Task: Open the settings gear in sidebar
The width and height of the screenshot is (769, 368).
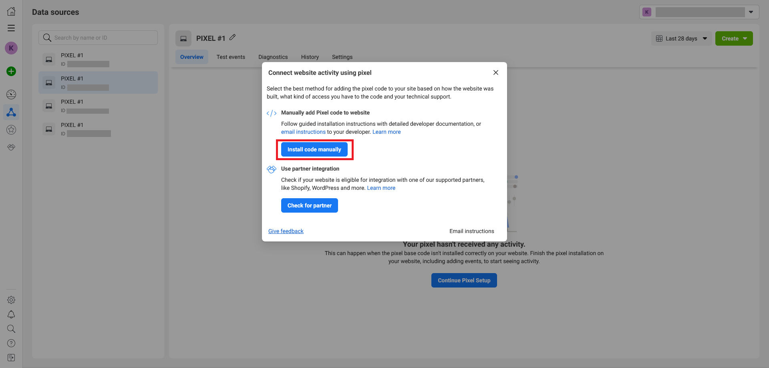Action: coord(11,300)
